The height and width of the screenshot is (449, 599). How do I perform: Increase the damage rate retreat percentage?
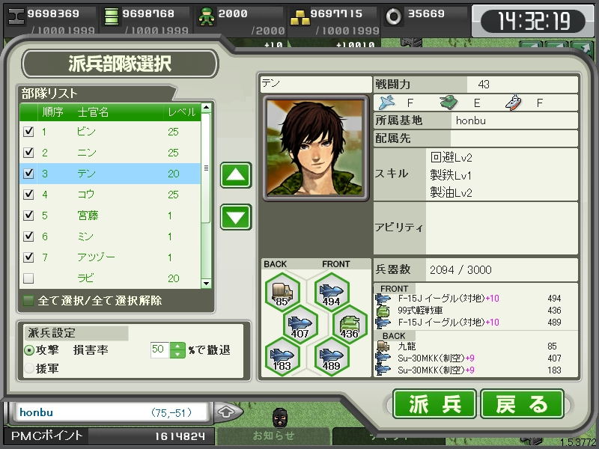tap(177, 346)
